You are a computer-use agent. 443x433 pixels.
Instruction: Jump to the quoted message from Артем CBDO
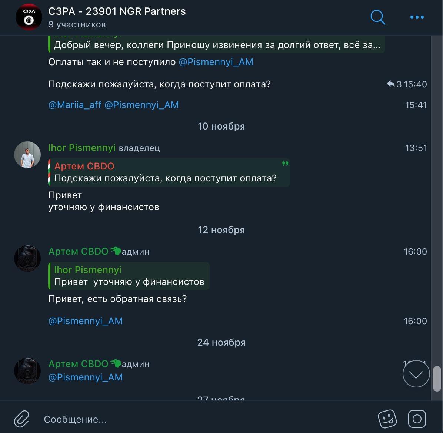(x=169, y=172)
